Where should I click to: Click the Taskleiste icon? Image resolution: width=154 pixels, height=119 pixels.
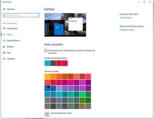[x=4, y=59]
